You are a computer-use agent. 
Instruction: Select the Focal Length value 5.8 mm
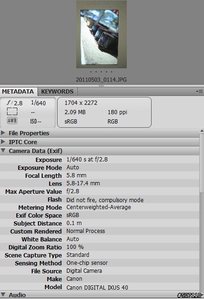(x=76, y=175)
